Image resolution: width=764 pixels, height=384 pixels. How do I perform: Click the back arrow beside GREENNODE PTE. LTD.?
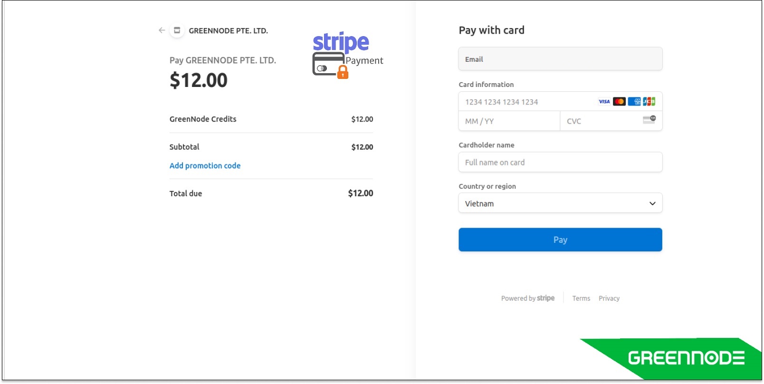(x=162, y=30)
